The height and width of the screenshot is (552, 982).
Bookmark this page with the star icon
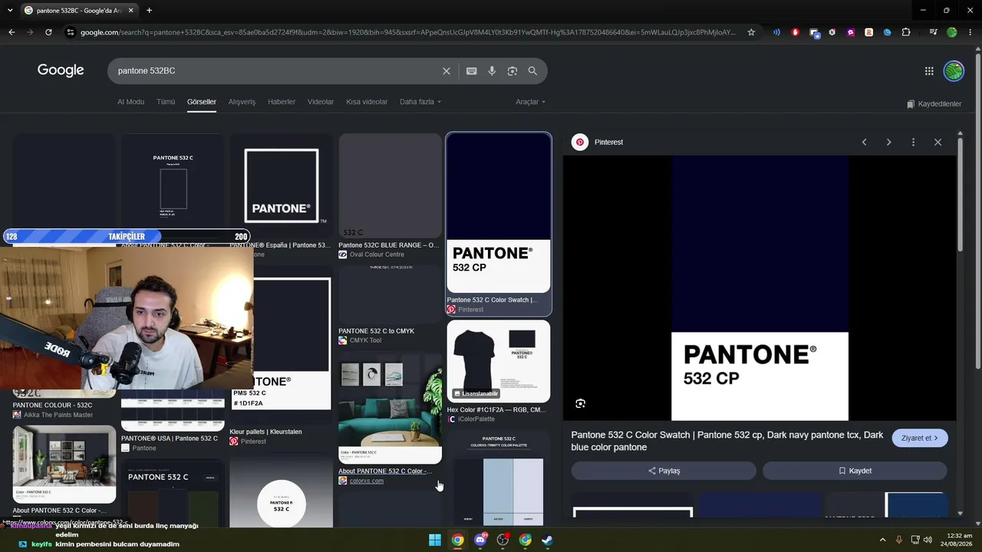pos(751,32)
